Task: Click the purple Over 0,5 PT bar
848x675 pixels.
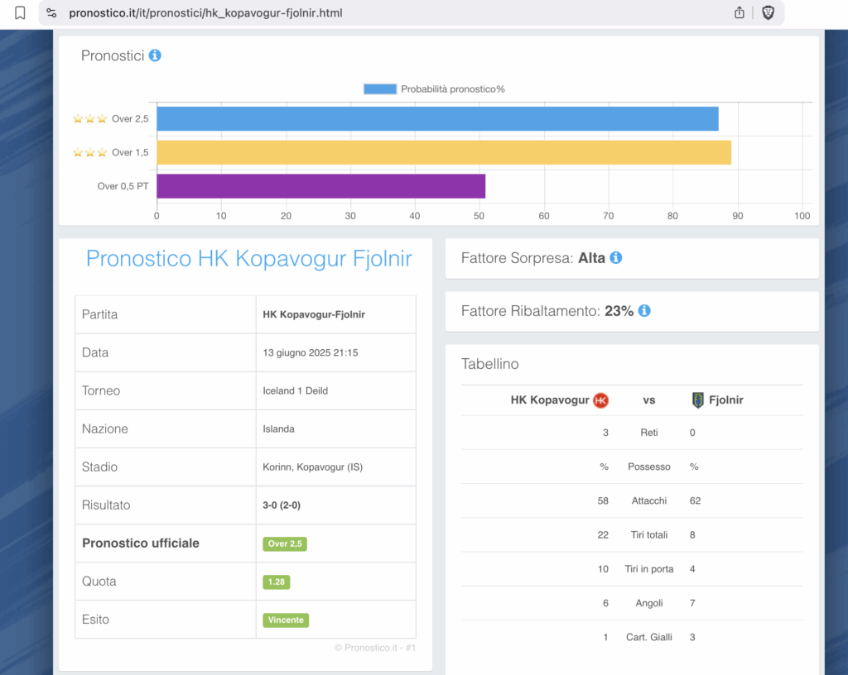Action: [x=320, y=186]
